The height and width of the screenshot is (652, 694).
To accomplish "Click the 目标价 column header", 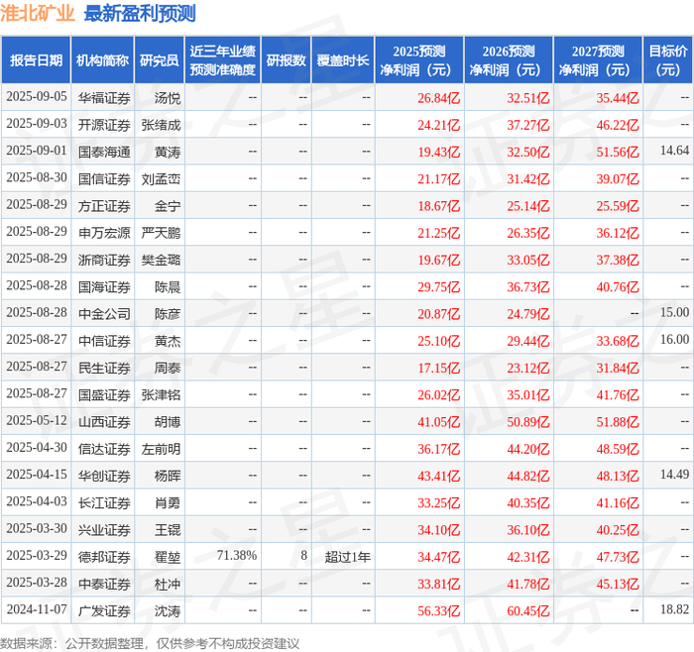I will (x=668, y=60).
